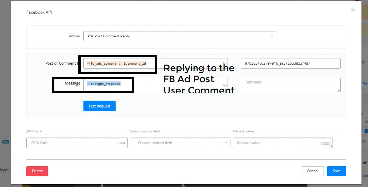
Task: Open the Action dropdown menu
Action: [x=179, y=36]
